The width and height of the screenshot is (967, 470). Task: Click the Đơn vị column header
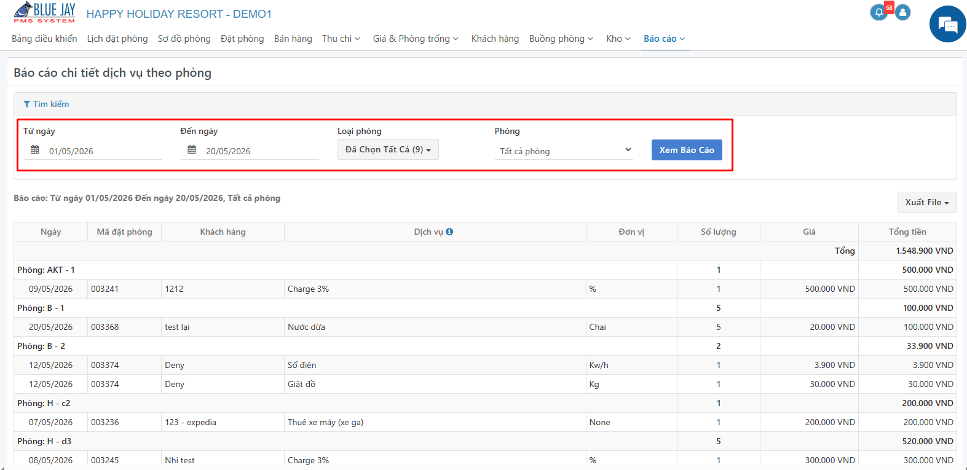[x=631, y=232]
